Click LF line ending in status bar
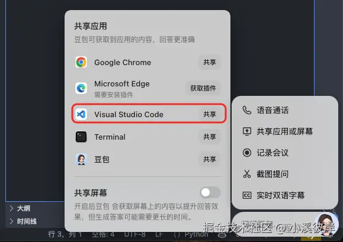Screen dimensions: 343x242 click(159, 234)
